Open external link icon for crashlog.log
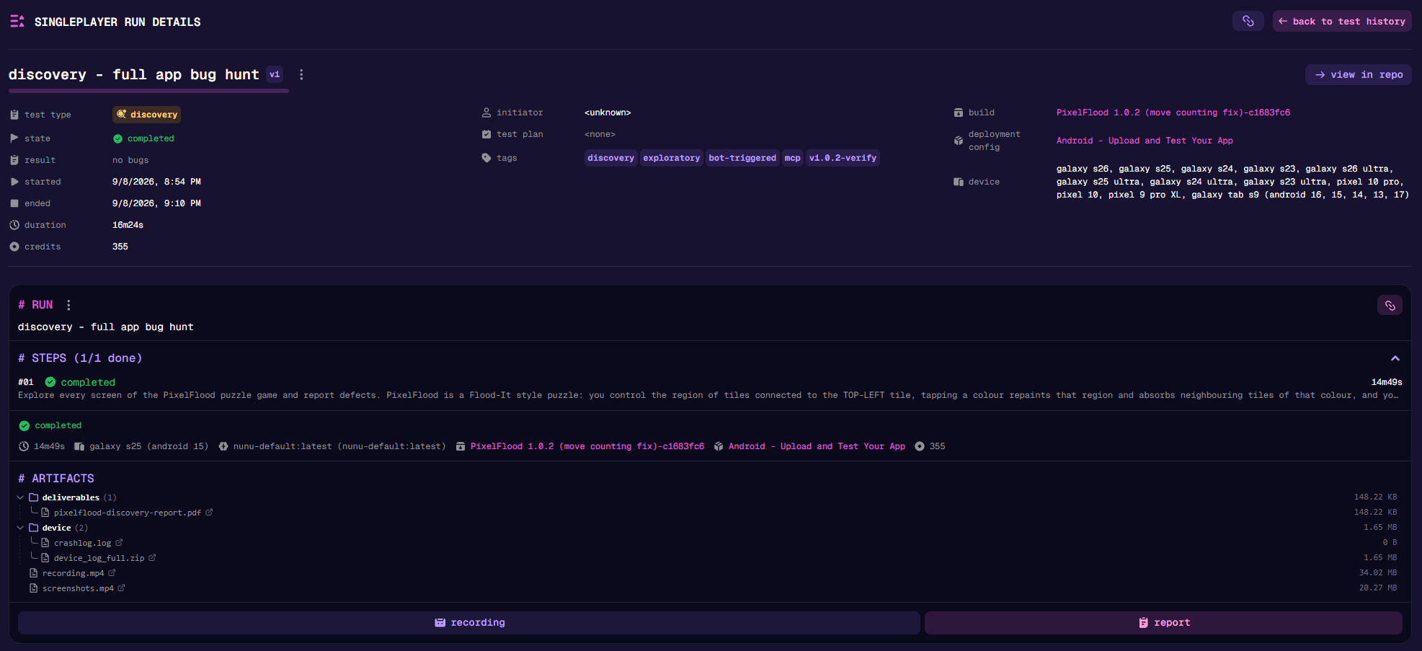 click(119, 543)
